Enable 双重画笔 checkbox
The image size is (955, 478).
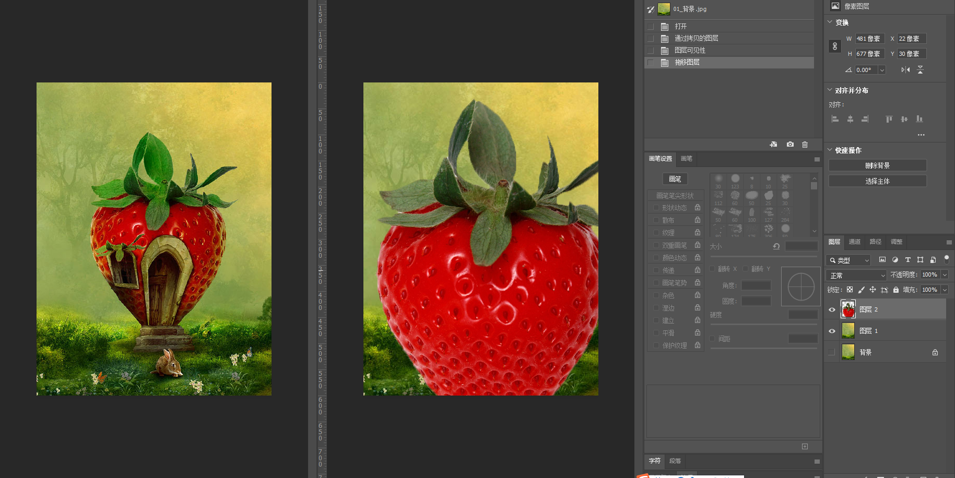tap(656, 245)
